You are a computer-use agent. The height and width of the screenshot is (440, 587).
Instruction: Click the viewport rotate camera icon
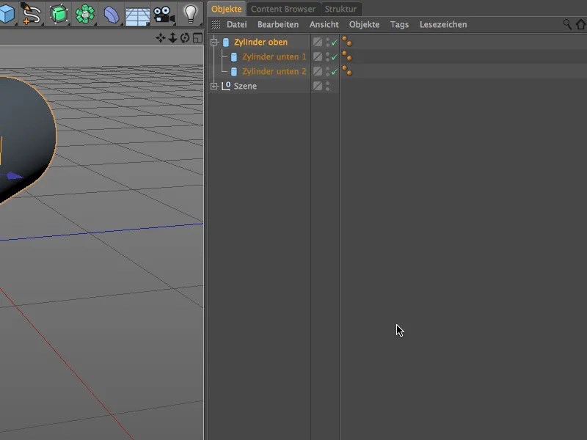tap(185, 38)
